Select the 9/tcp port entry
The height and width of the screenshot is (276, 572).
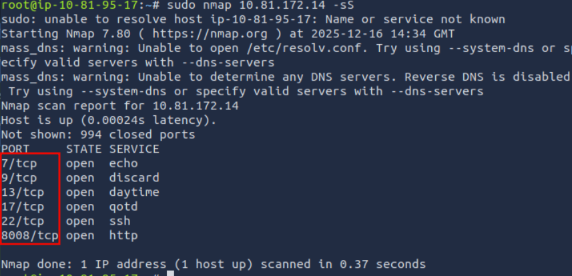tap(19, 178)
